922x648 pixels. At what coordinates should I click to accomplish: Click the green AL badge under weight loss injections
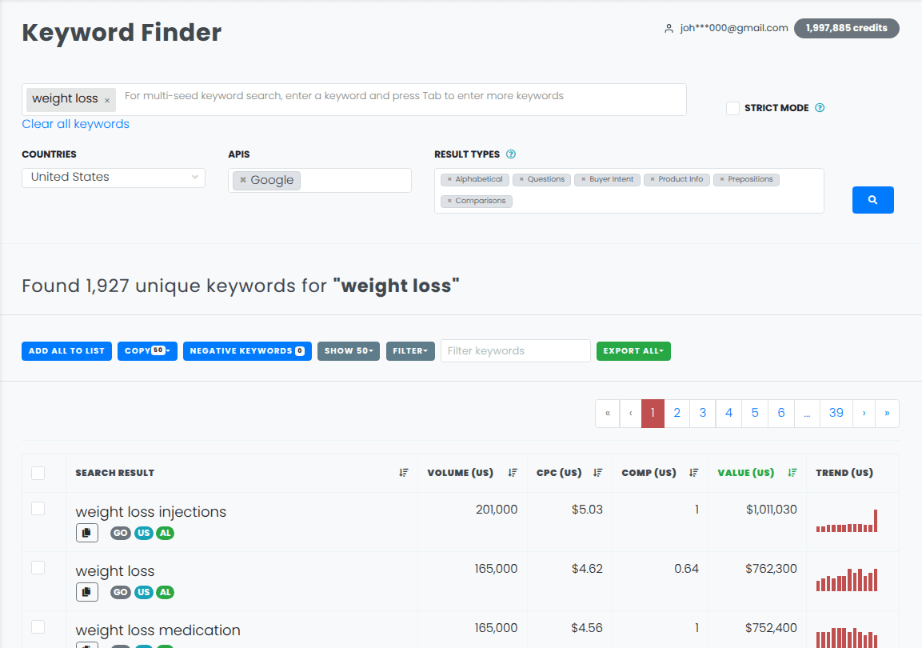pos(165,532)
